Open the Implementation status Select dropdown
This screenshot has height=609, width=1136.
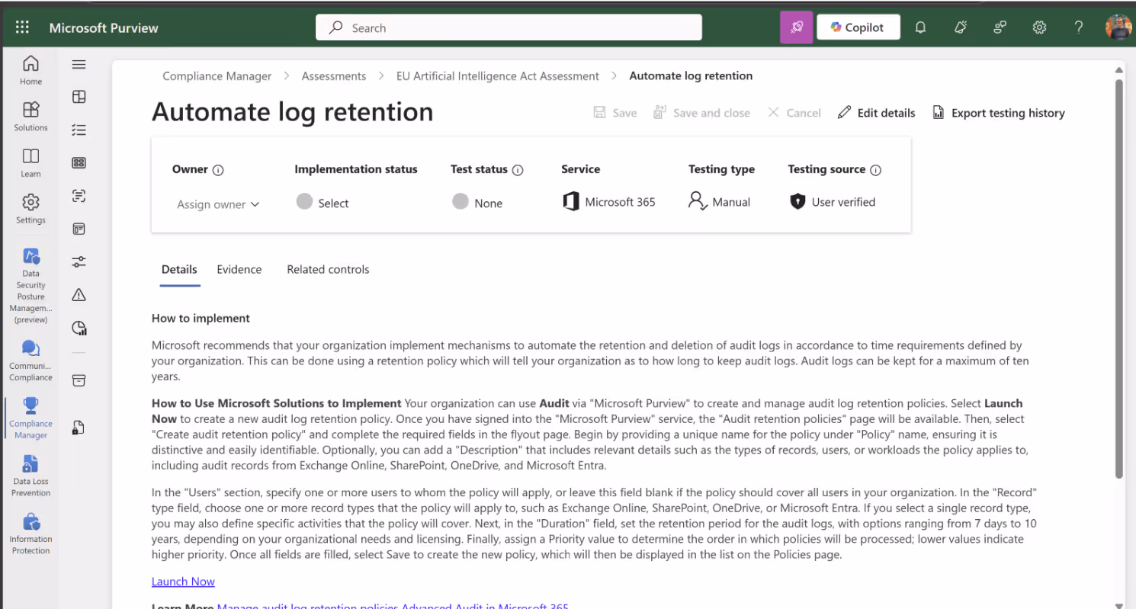point(322,203)
